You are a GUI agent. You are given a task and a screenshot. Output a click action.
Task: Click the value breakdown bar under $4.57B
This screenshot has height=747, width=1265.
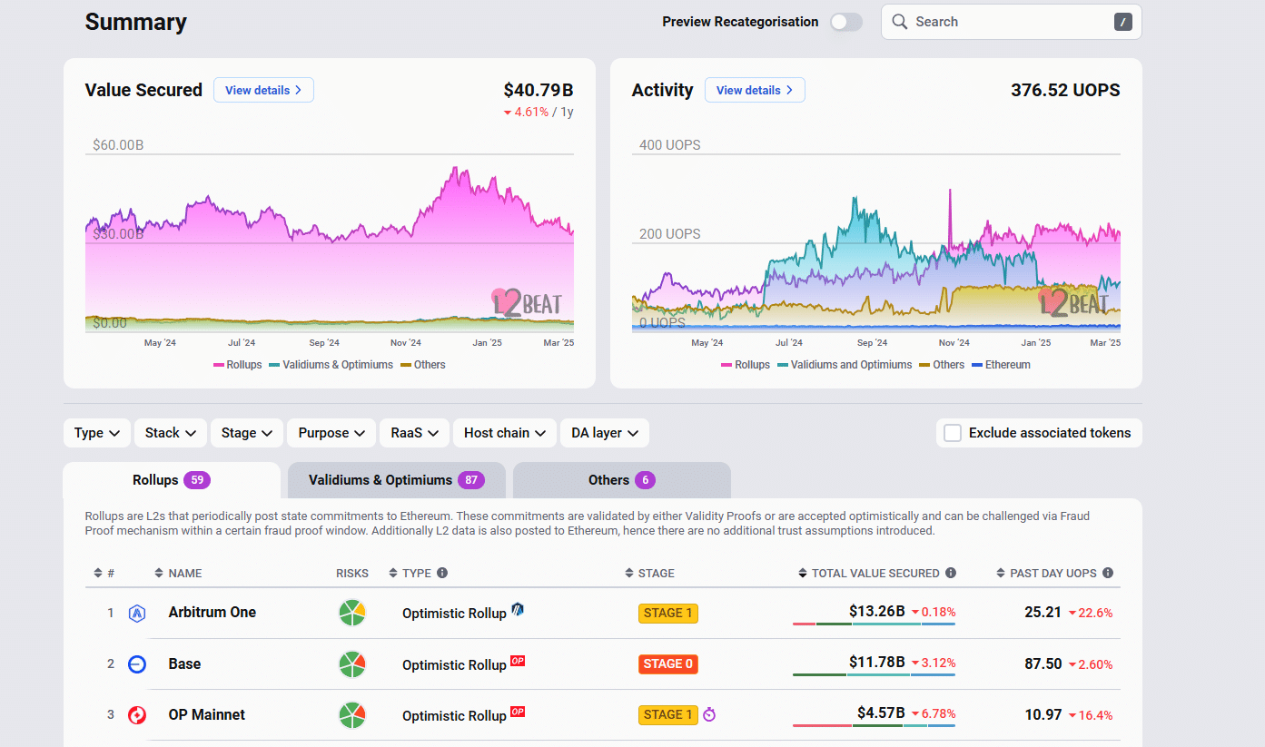(x=874, y=726)
